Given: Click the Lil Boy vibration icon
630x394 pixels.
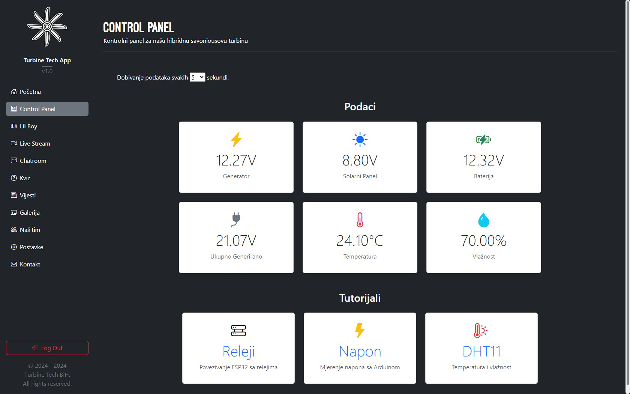Looking at the screenshot, I should tap(14, 126).
